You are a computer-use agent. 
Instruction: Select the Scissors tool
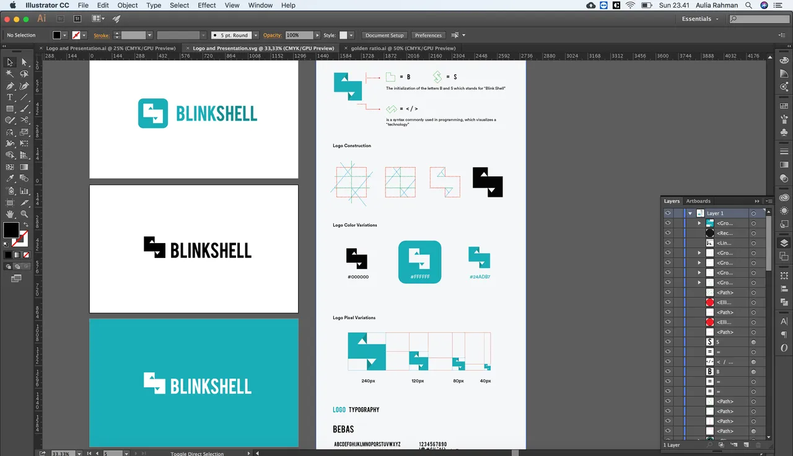click(x=24, y=120)
